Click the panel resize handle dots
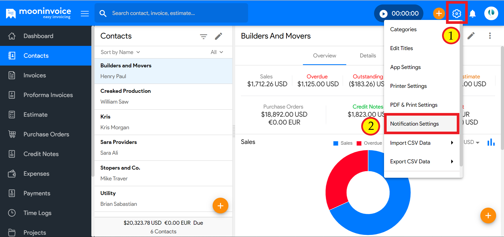The height and width of the screenshot is (237, 504). pos(234,131)
